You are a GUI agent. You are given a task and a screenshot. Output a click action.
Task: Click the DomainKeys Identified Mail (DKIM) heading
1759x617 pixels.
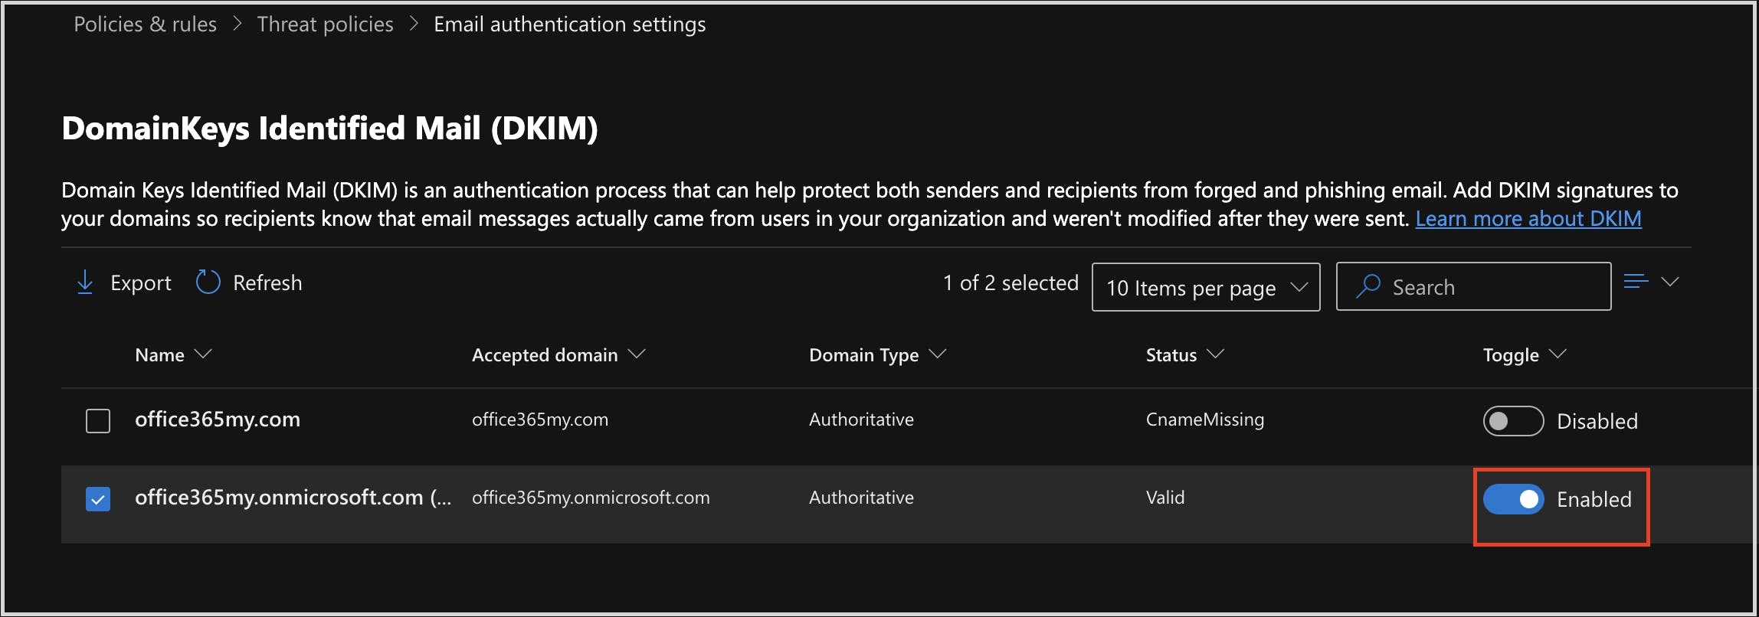(329, 129)
